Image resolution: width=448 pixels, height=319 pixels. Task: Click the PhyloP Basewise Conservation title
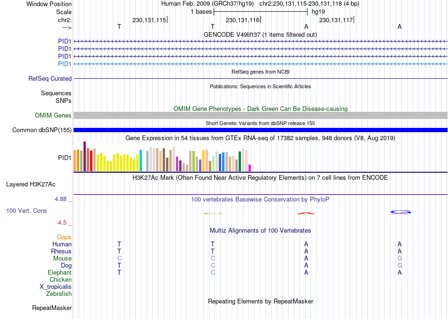(260, 200)
